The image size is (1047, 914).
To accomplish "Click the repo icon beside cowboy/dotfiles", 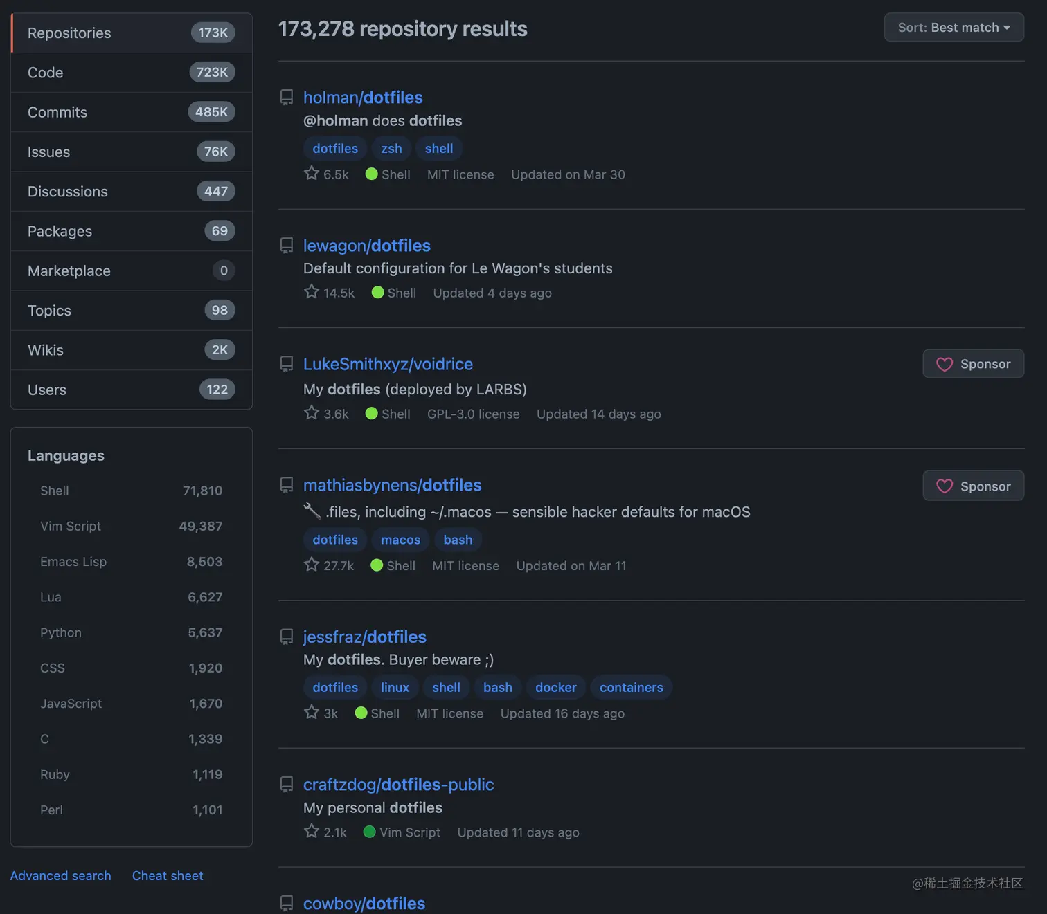I will tap(286, 904).
